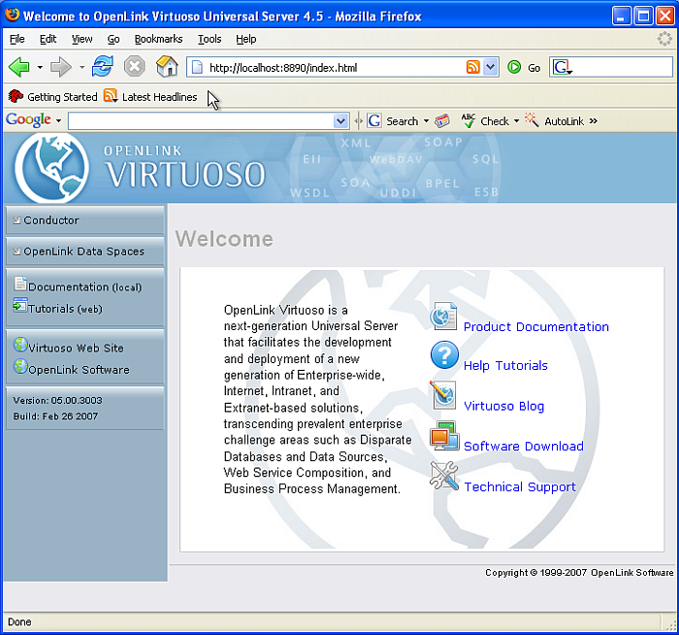Open the Bookmarks menu

click(x=158, y=39)
